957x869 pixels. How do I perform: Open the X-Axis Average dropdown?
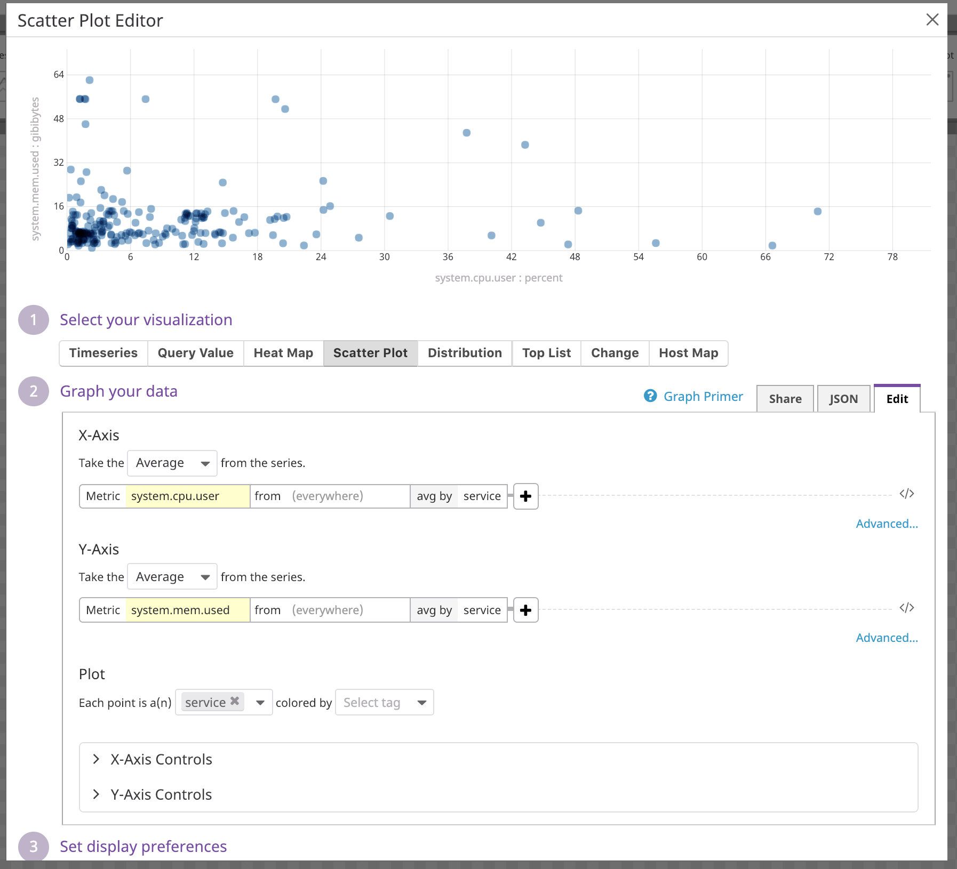[171, 463]
